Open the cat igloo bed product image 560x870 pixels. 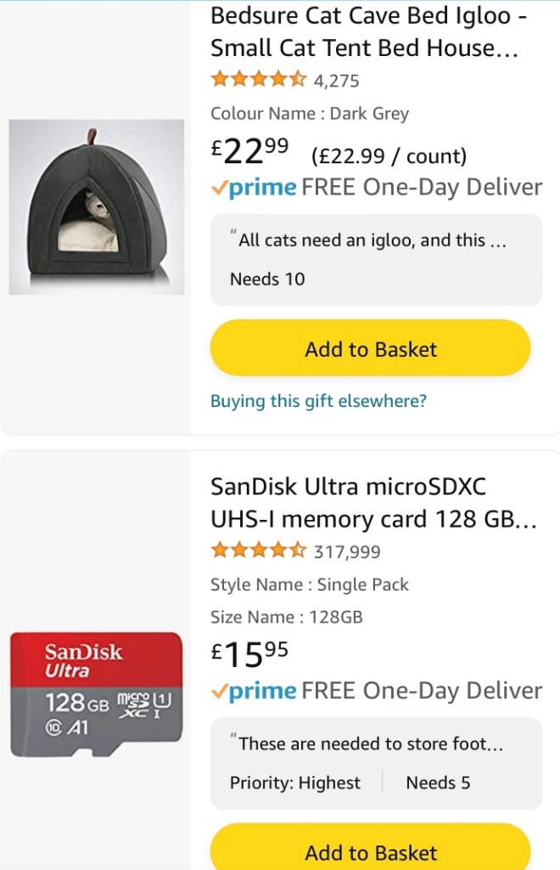(x=97, y=207)
